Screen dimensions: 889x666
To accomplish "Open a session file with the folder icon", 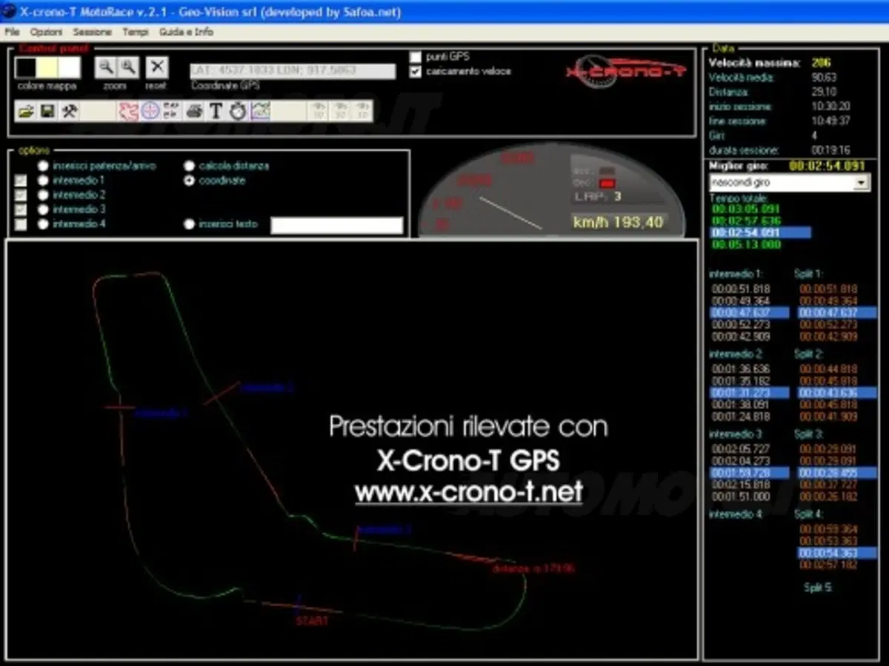I will (26, 111).
